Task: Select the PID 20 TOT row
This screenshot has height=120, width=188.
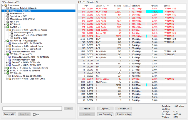Action: (132, 61)
